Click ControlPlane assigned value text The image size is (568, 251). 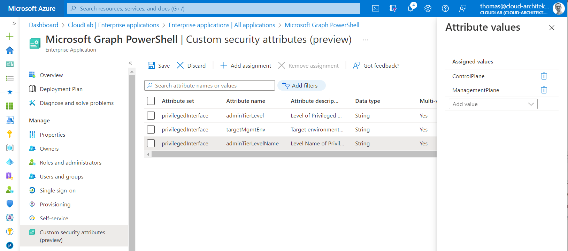tap(468, 76)
